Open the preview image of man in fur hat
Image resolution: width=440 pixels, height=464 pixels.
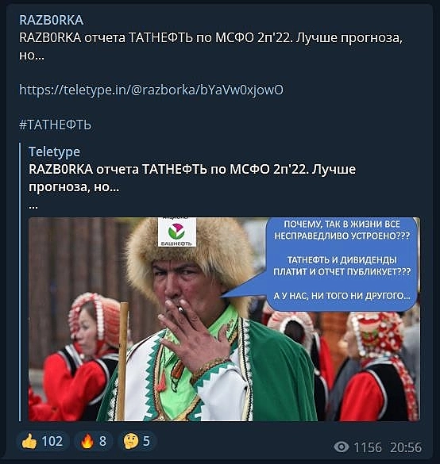coord(224,319)
